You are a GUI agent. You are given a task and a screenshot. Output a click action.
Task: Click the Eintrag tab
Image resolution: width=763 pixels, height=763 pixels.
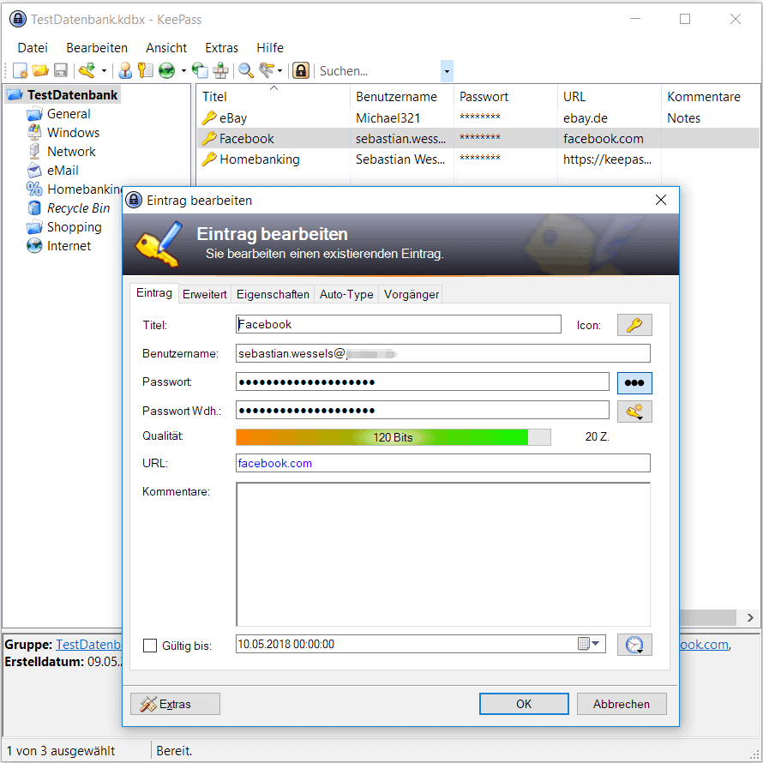(154, 293)
